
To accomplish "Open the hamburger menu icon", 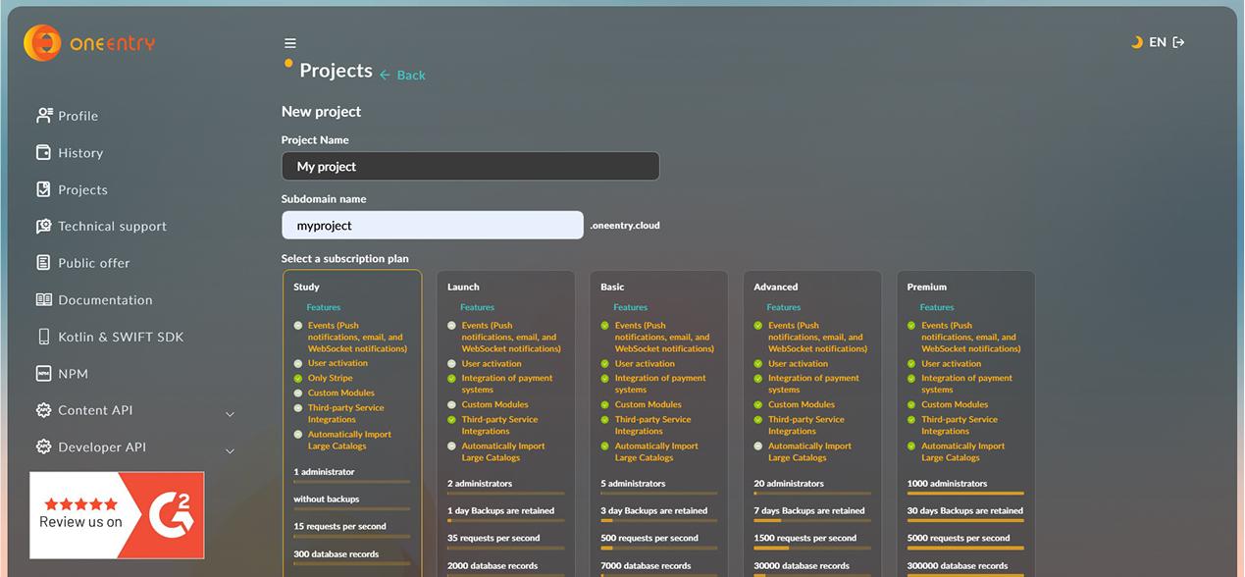I will click(x=290, y=43).
